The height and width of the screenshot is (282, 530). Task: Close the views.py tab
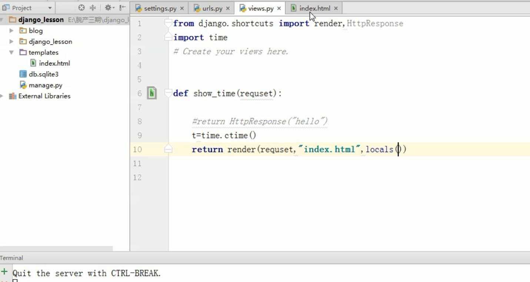click(279, 8)
